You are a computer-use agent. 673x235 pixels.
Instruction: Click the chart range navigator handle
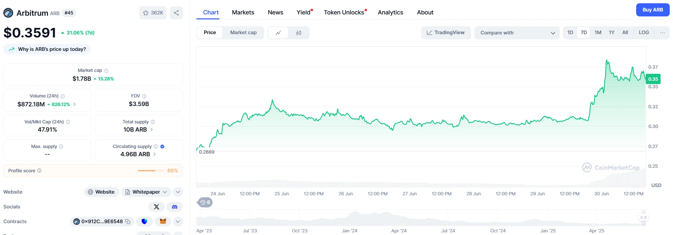[x=643, y=218]
